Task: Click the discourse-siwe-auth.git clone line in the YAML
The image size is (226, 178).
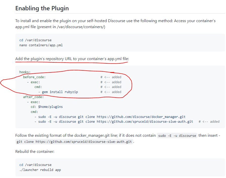Action: 114,122
